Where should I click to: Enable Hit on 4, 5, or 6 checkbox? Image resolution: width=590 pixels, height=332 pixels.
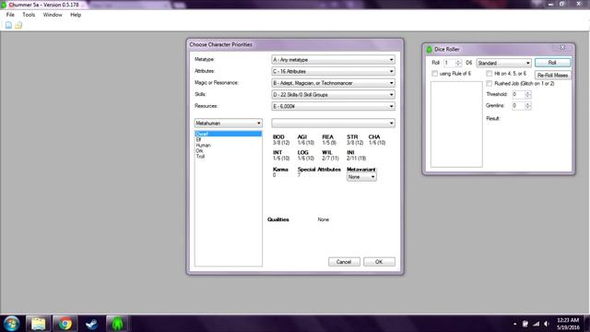pos(490,74)
